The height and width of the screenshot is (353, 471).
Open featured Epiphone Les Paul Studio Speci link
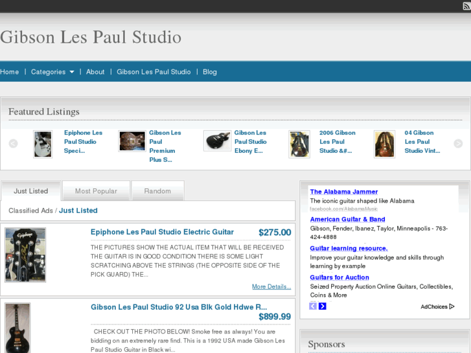click(x=83, y=142)
